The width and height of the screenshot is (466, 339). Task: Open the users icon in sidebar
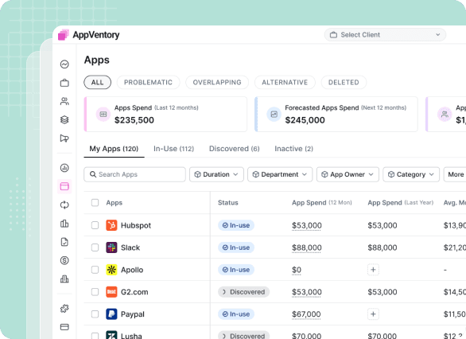tap(64, 101)
